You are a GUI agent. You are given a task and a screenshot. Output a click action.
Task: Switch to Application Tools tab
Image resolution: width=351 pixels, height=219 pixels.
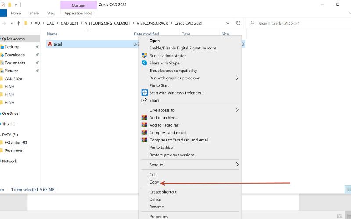[78, 14]
